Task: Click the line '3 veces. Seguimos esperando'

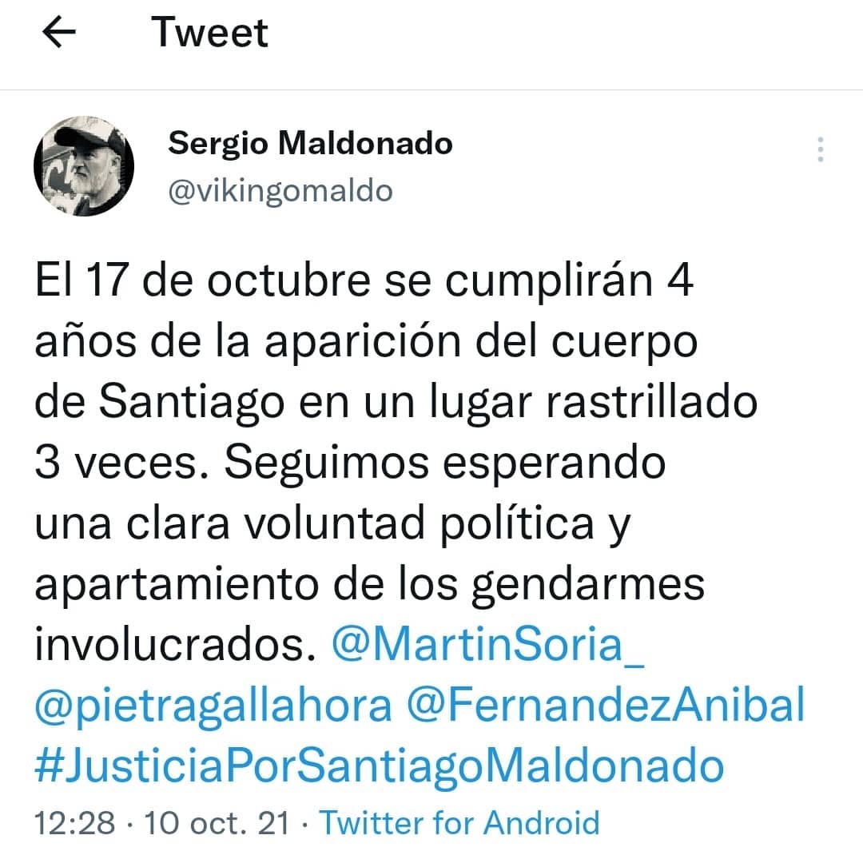Action: coord(350,463)
